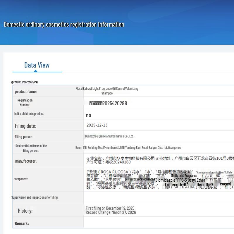The width and height of the screenshot is (234, 234).
Task: Select 'Guangzhou Qianxiang Cosmetics Co., Ltd.' text
Action: [109, 136]
